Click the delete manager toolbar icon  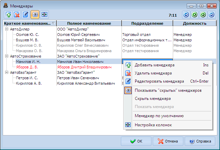17,15
